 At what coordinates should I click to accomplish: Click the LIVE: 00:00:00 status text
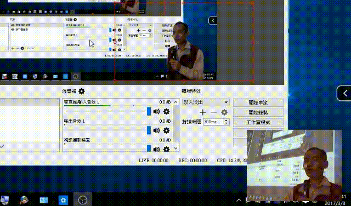(x=154, y=161)
